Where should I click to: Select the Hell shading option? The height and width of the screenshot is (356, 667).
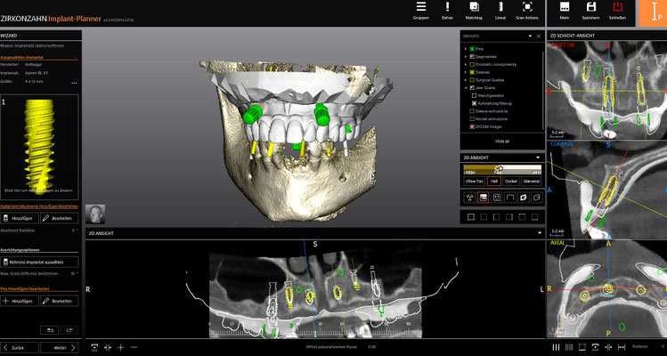pos(493,182)
